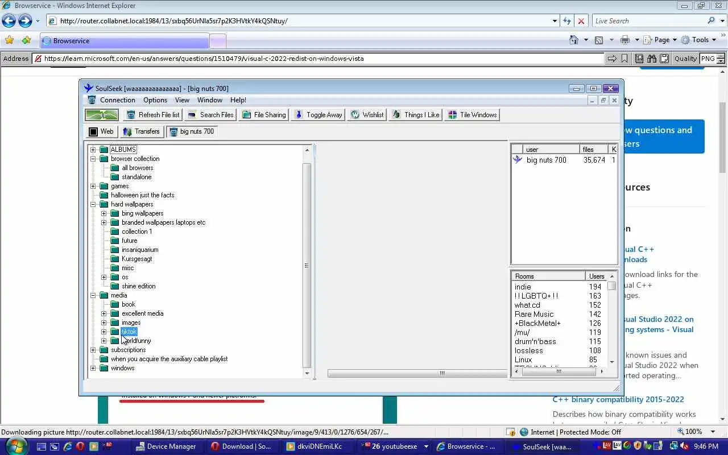Expand the bing wallpapers folder
Viewport: 728px width, 455px height.
point(104,213)
